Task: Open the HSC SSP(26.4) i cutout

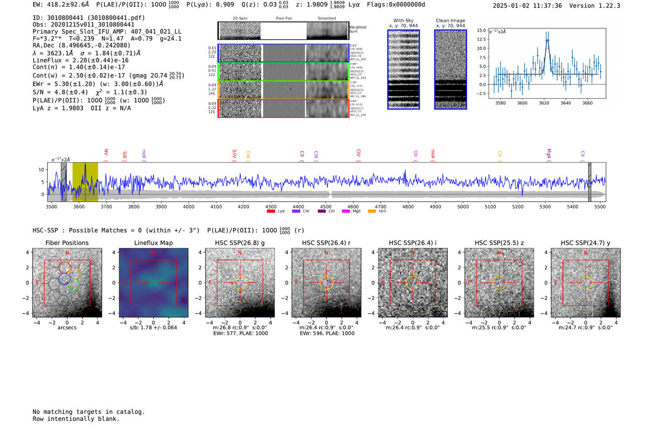Action: pos(413,282)
